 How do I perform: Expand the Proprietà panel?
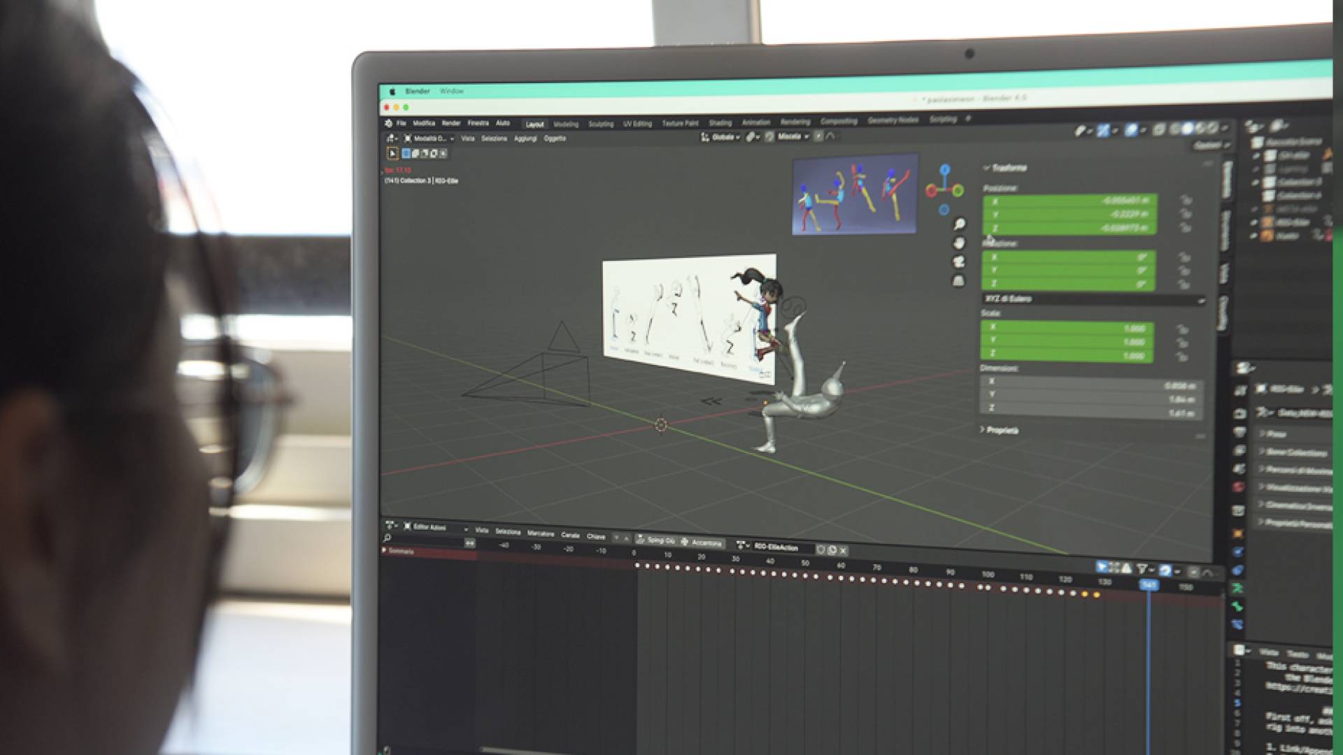pyautogui.click(x=1000, y=430)
